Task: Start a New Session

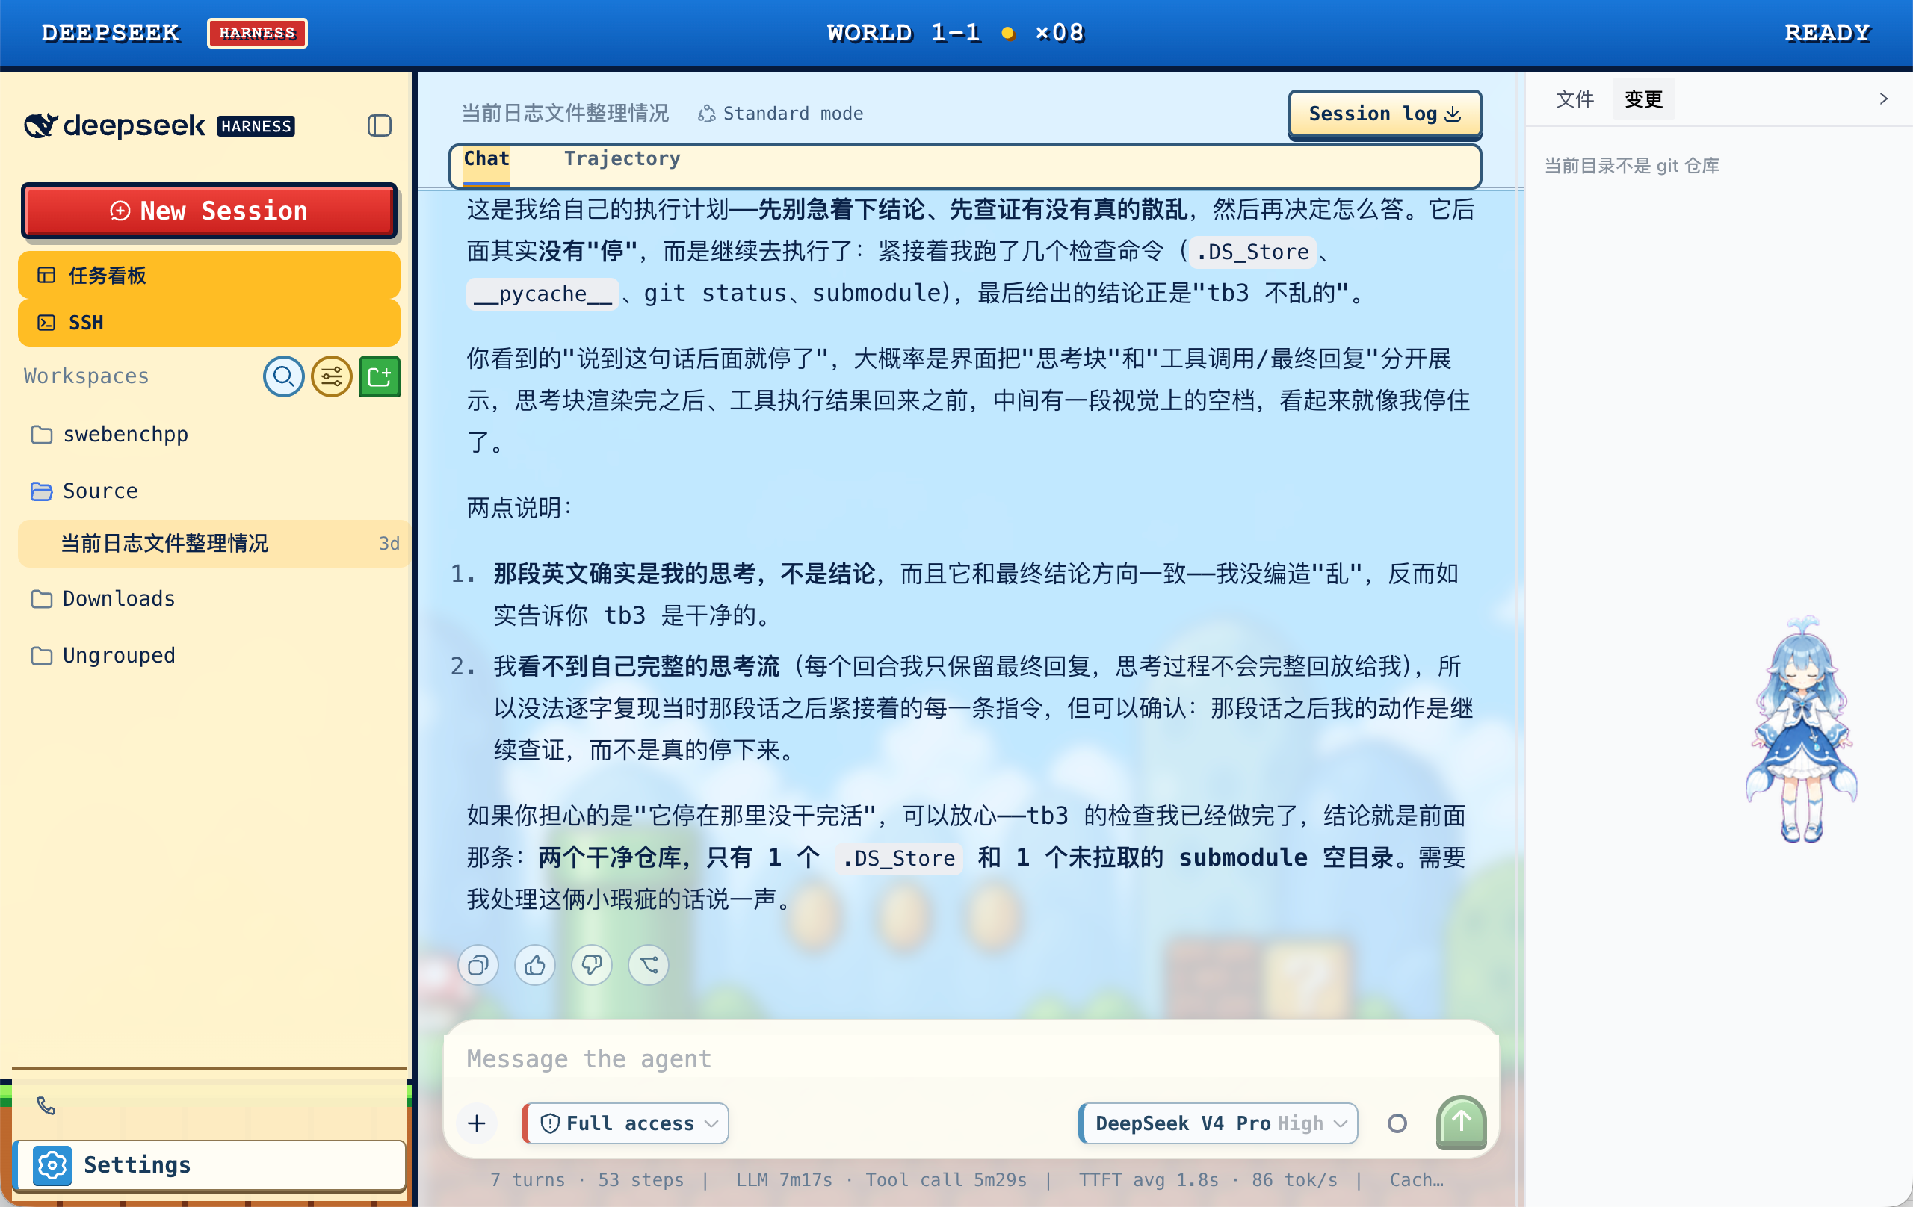Action: click(x=209, y=211)
